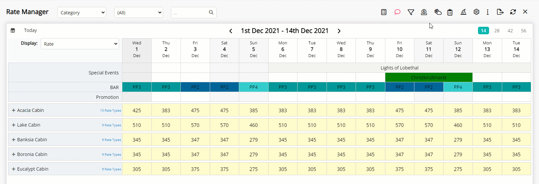Open the Display Rate dropdown

[x=80, y=44]
